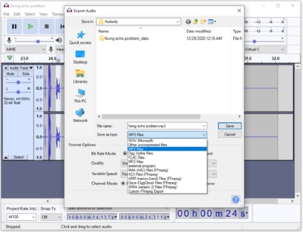
Task: Click the File name input field
Action: (x=165, y=126)
